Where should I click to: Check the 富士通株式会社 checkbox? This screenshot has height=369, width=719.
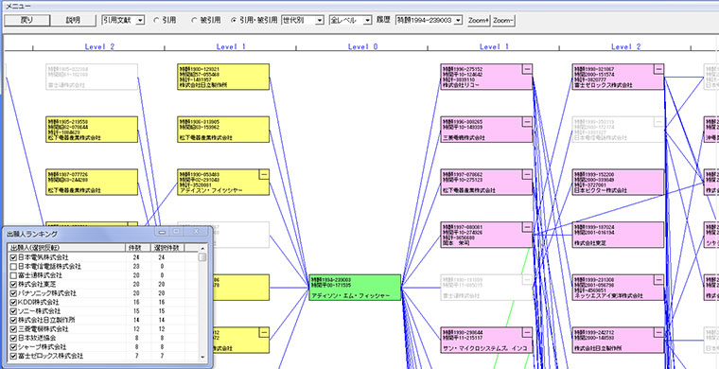point(14,275)
